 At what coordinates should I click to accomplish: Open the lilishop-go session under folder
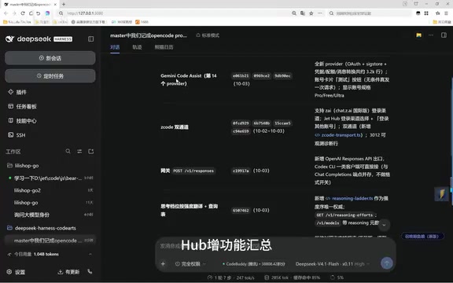click(x=50, y=203)
